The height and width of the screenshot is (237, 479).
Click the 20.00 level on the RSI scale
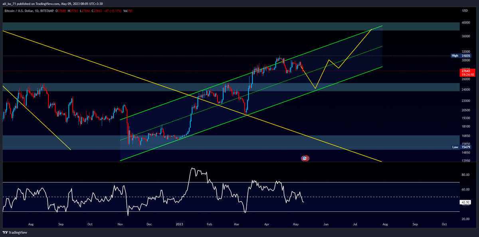465,219
